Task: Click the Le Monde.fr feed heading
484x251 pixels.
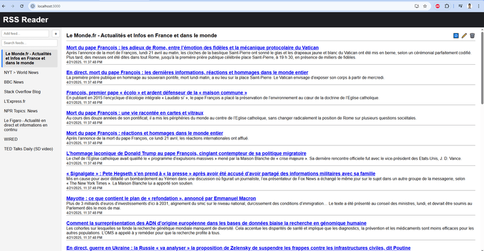Action: (x=141, y=36)
